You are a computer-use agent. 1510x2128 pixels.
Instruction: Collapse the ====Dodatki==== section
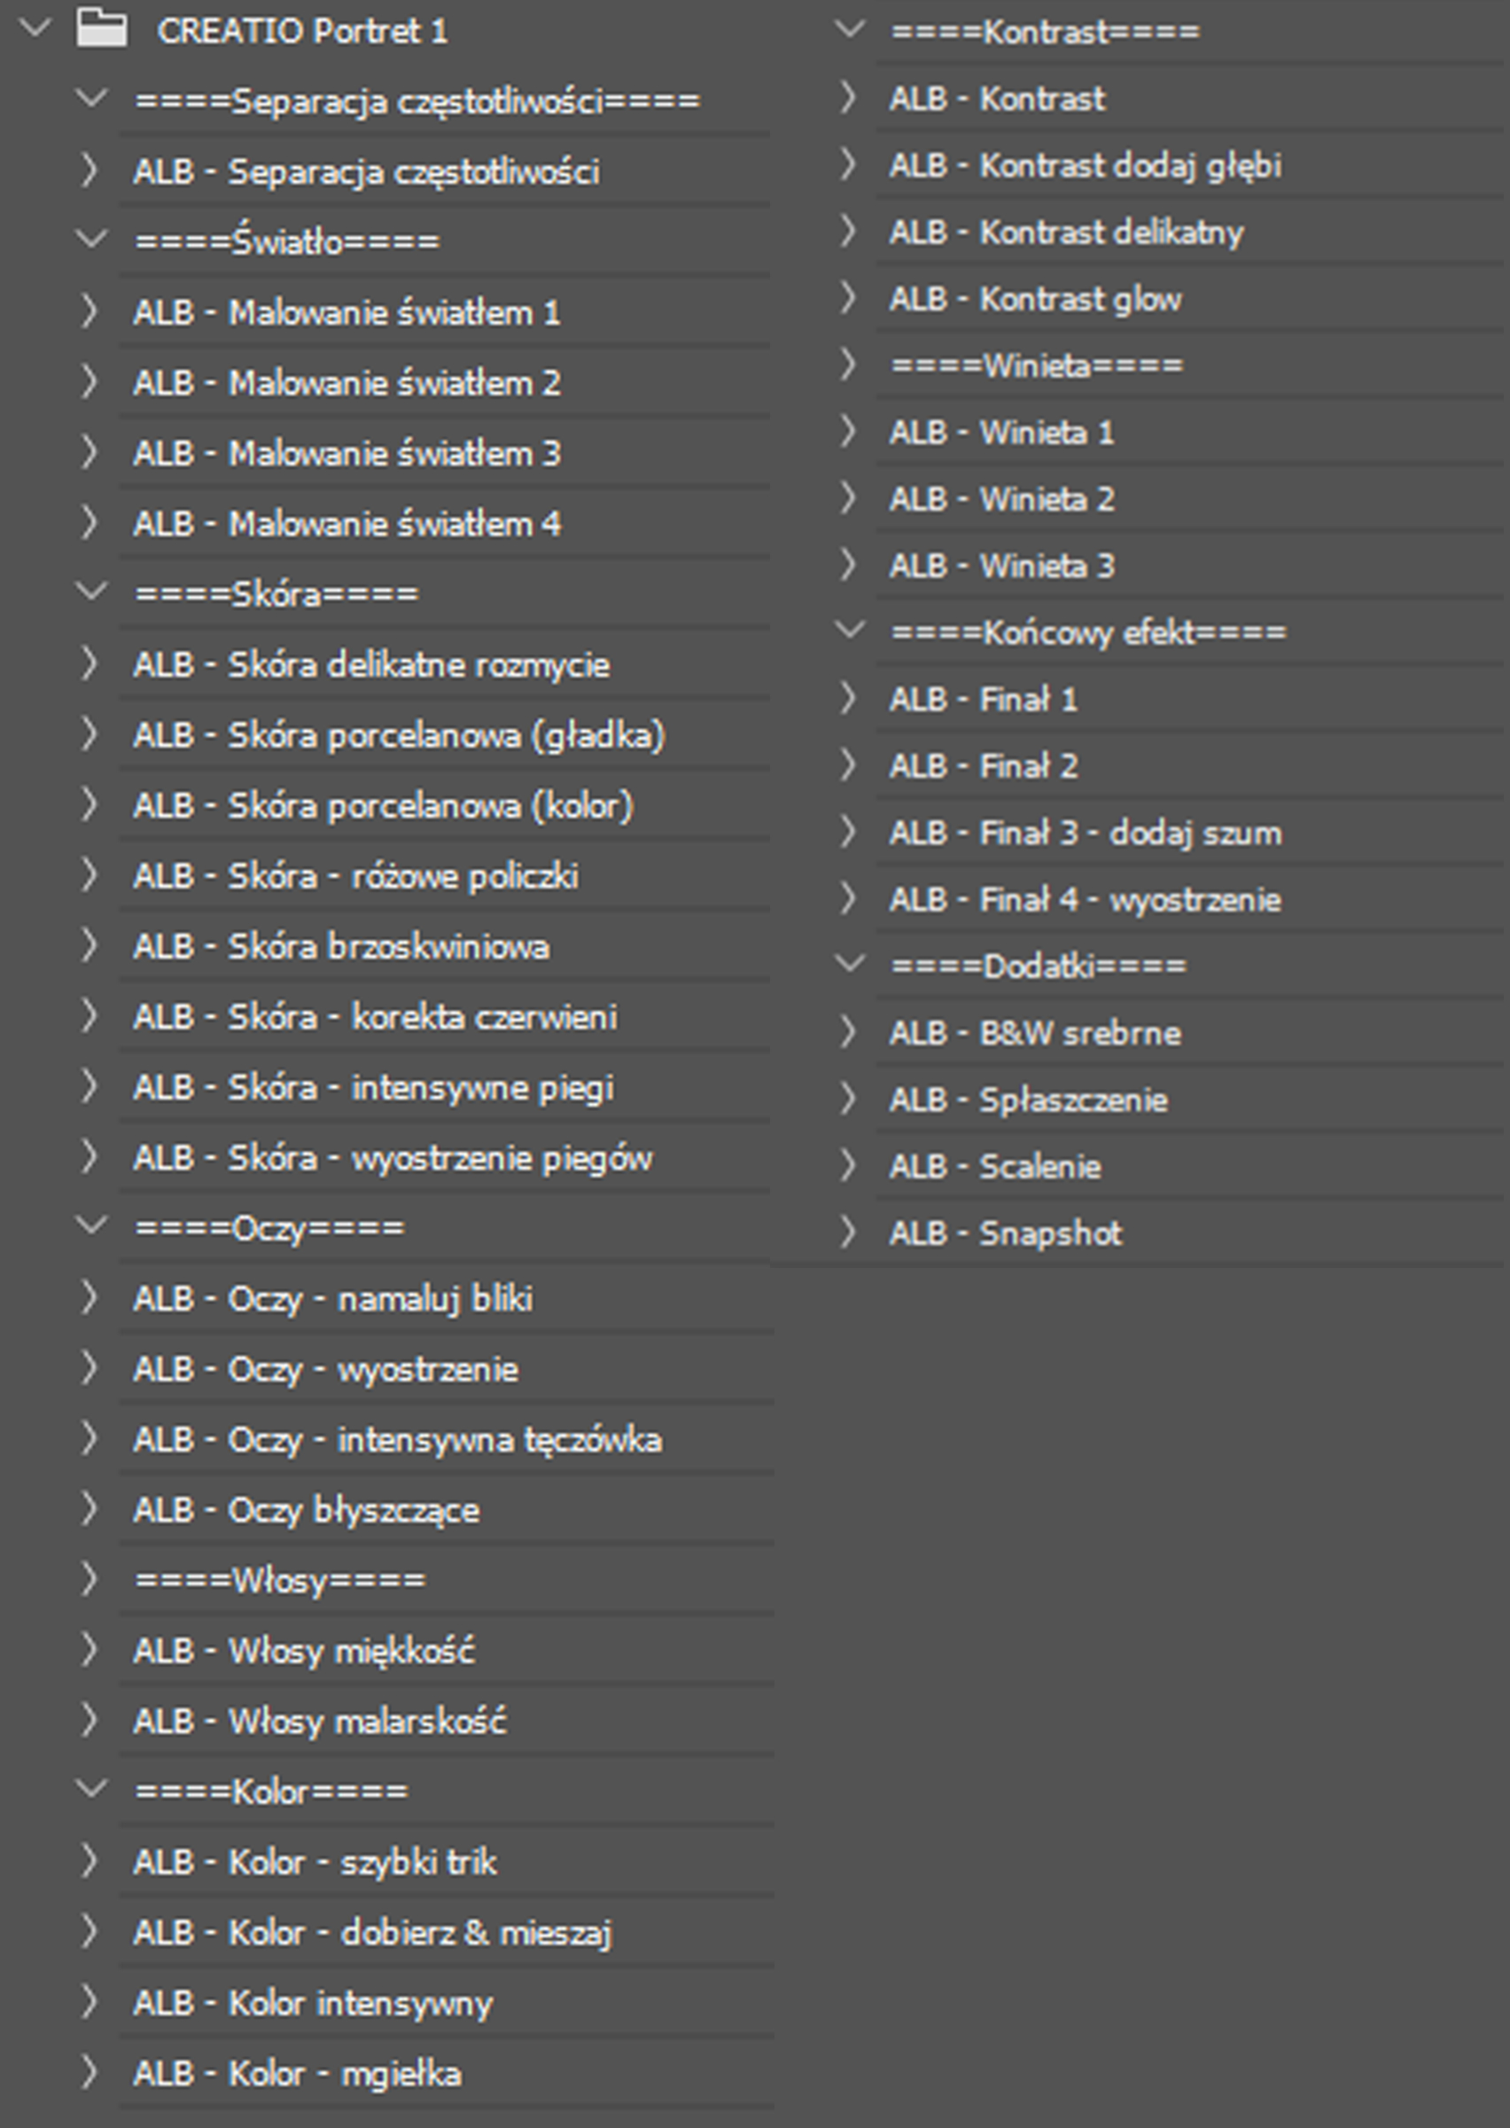[849, 964]
